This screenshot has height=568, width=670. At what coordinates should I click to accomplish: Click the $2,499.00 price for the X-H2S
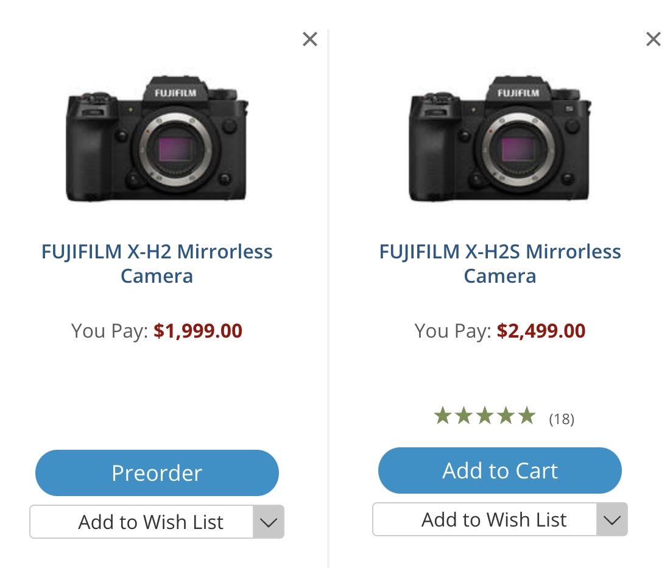[541, 330]
